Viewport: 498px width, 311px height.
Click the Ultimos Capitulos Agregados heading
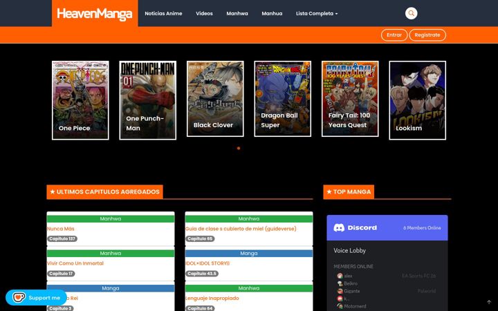(x=105, y=191)
